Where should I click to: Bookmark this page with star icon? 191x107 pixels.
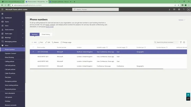[x=179, y=5]
